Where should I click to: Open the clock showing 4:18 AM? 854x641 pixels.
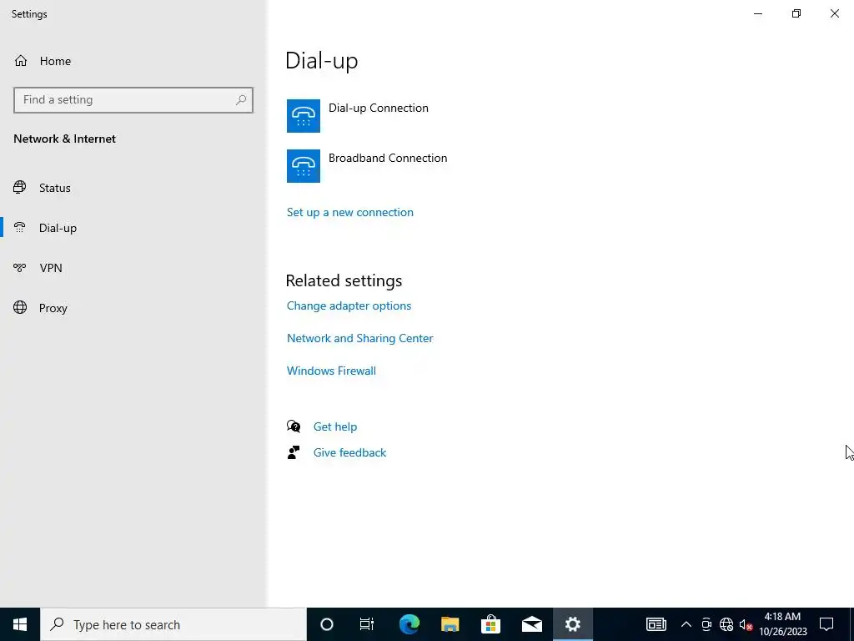coord(783,624)
